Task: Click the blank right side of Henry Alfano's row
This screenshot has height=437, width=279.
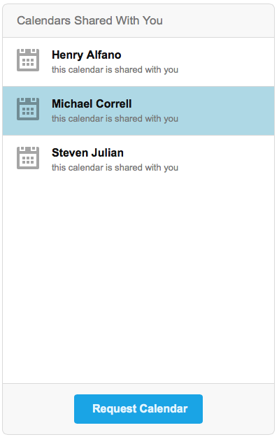Action: 226,62
